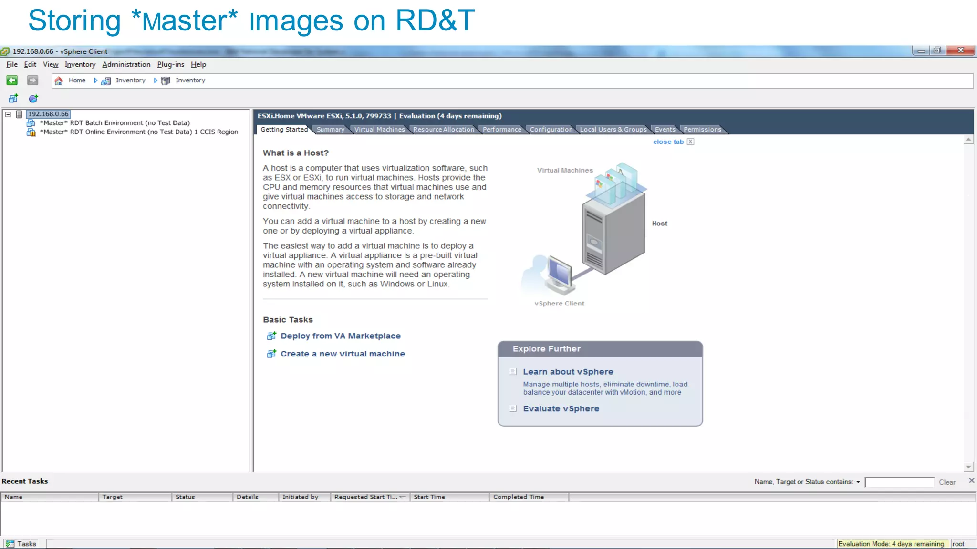The height and width of the screenshot is (549, 977).
Task: Open the Administration menu
Action: 126,65
